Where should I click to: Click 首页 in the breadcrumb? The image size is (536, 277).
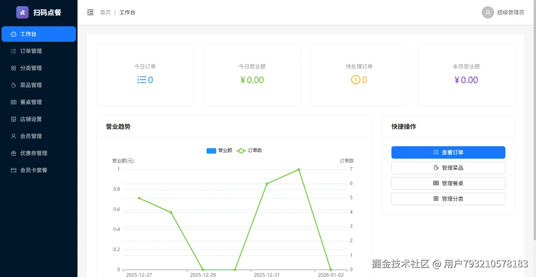(105, 12)
